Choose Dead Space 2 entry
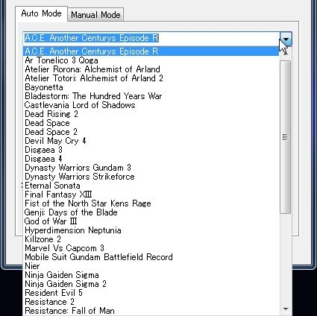 [151, 132]
